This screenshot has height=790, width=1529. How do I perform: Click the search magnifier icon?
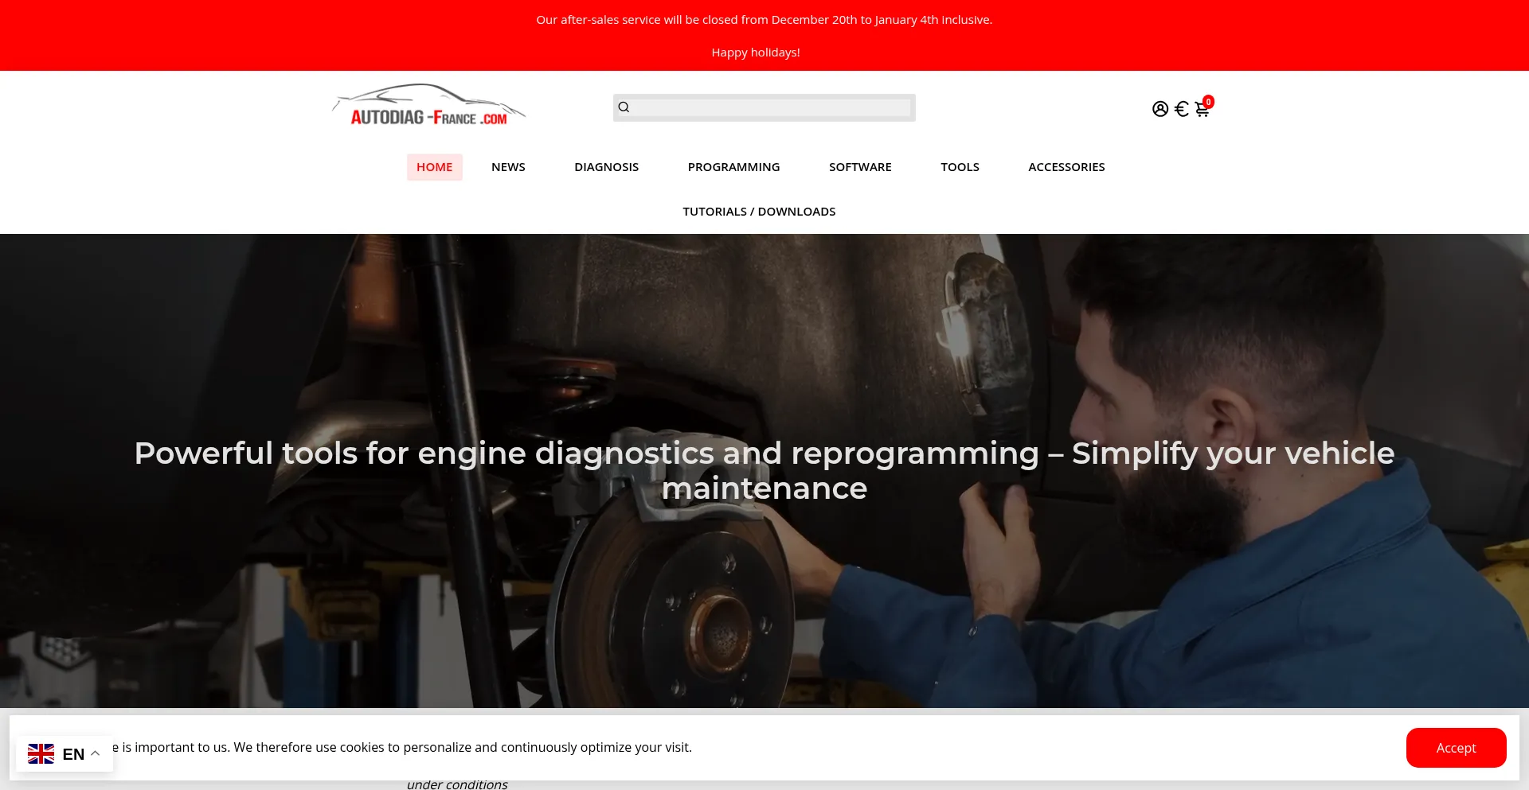[x=624, y=107]
